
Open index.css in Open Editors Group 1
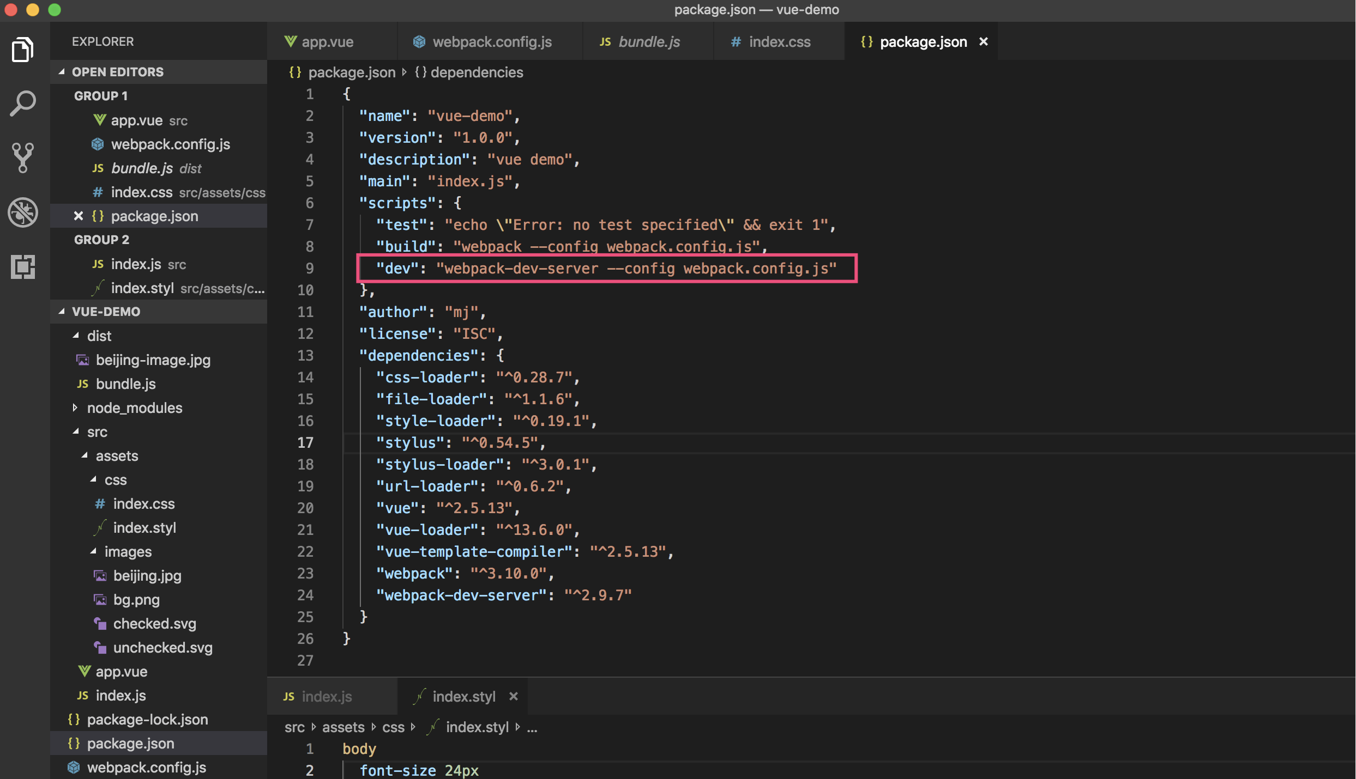[x=159, y=192]
